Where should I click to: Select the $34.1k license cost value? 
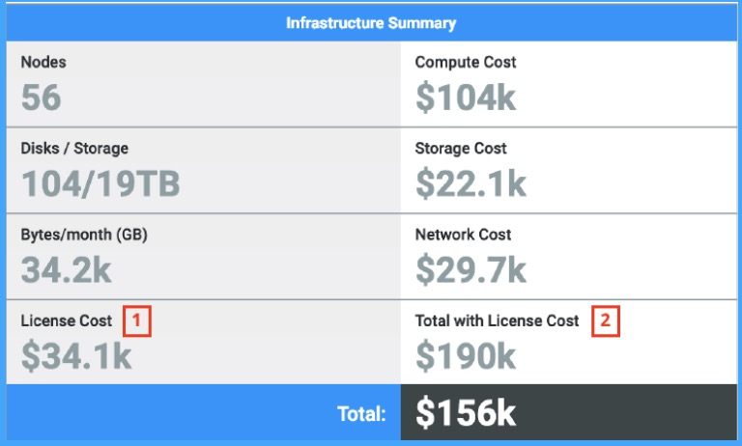pyautogui.click(x=76, y=356)
